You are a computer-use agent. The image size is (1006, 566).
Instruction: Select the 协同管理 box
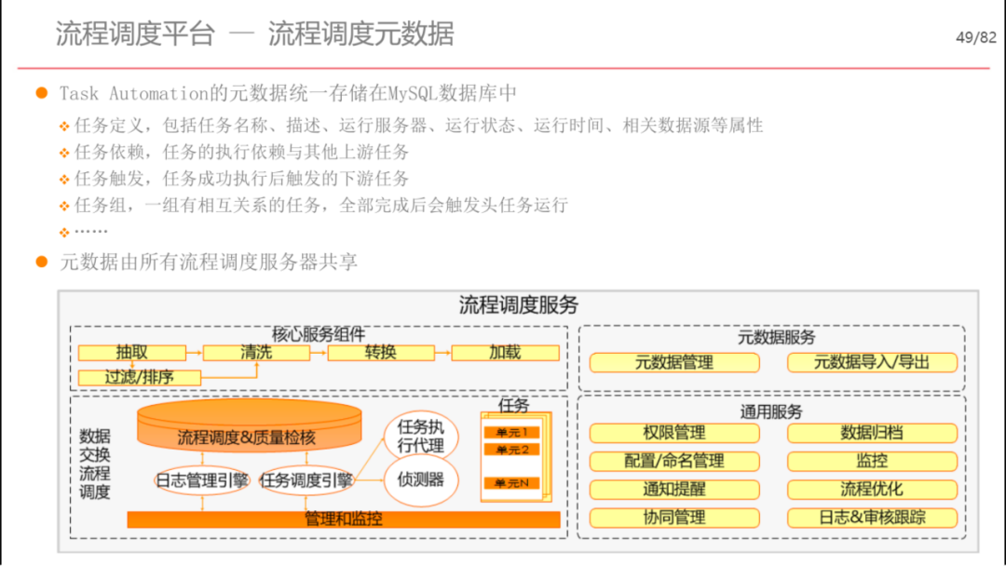click(x=674, y=518)
